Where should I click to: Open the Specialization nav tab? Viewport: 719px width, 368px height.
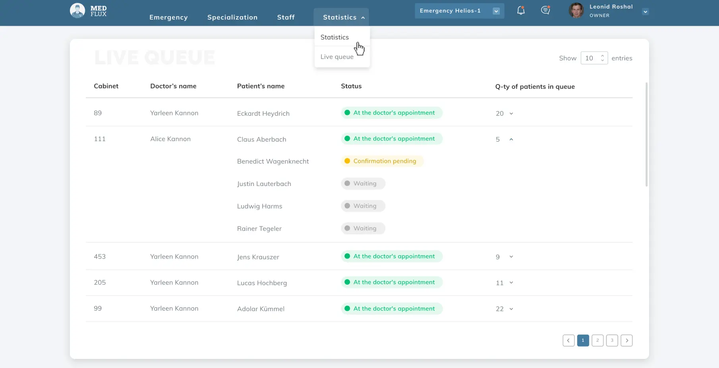click(x=232, y=17)
